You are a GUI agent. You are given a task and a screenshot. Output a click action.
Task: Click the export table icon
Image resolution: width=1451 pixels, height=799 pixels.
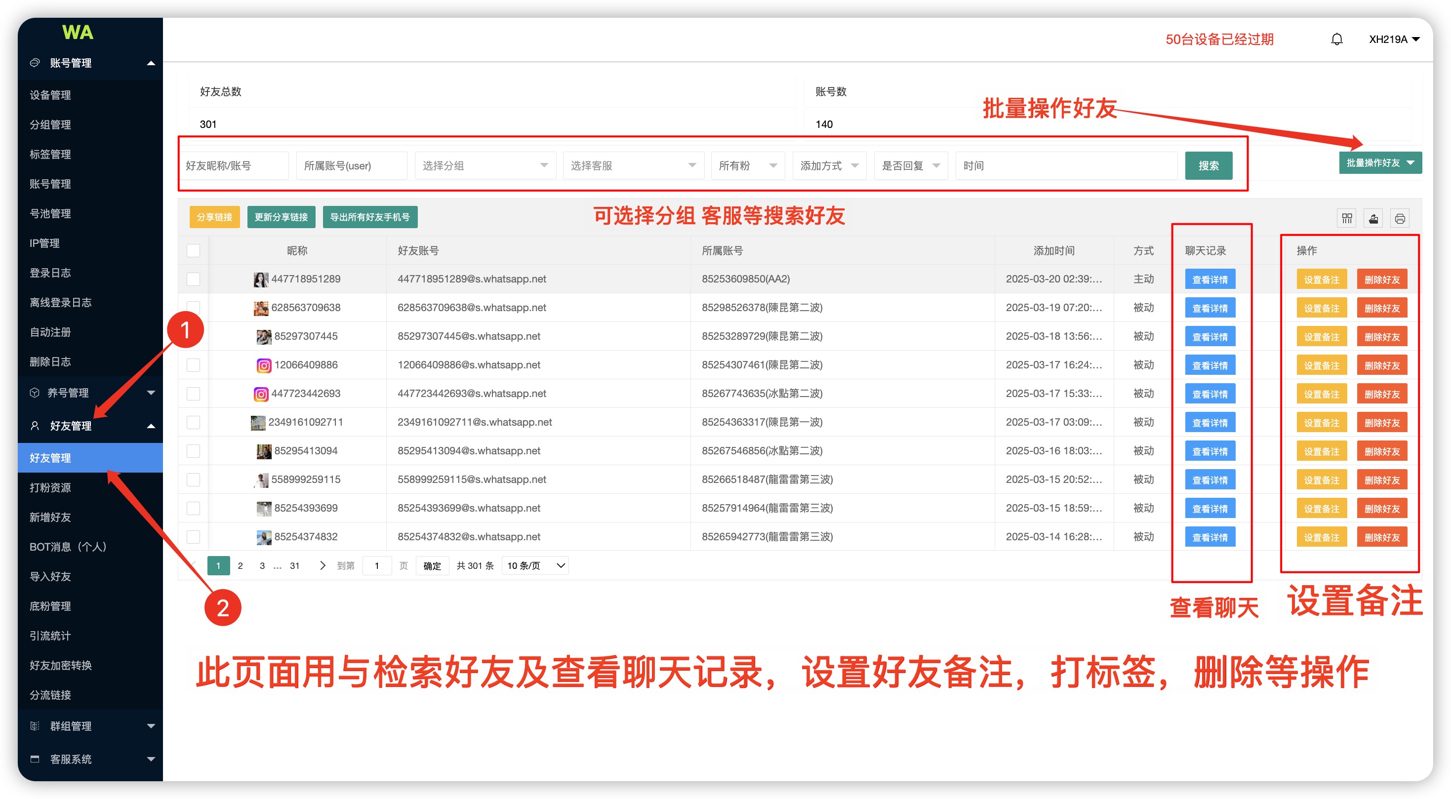(x=1373, y=218)
